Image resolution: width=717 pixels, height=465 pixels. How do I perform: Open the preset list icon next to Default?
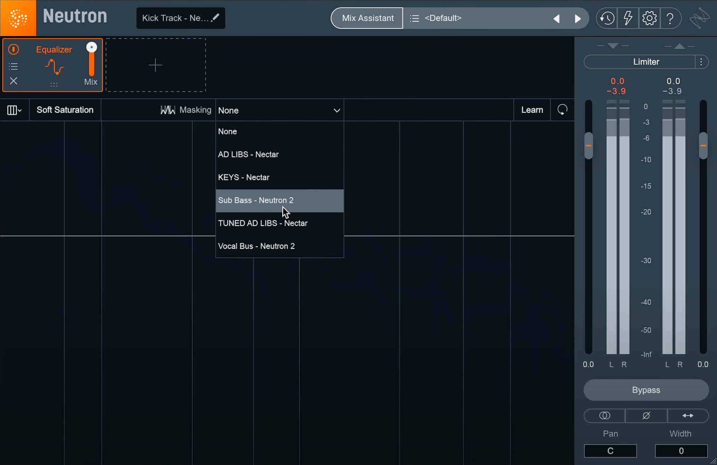click(414, 18)
